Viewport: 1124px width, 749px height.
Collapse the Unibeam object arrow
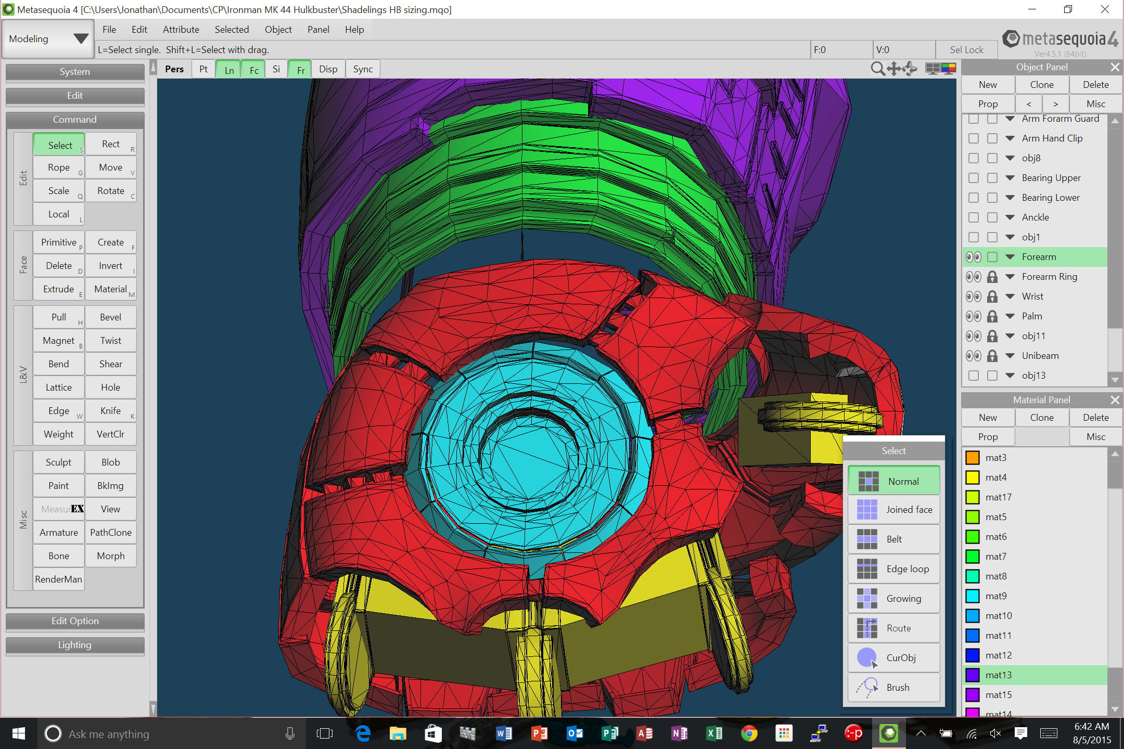pyautogui.click(x=1010, y=356)
